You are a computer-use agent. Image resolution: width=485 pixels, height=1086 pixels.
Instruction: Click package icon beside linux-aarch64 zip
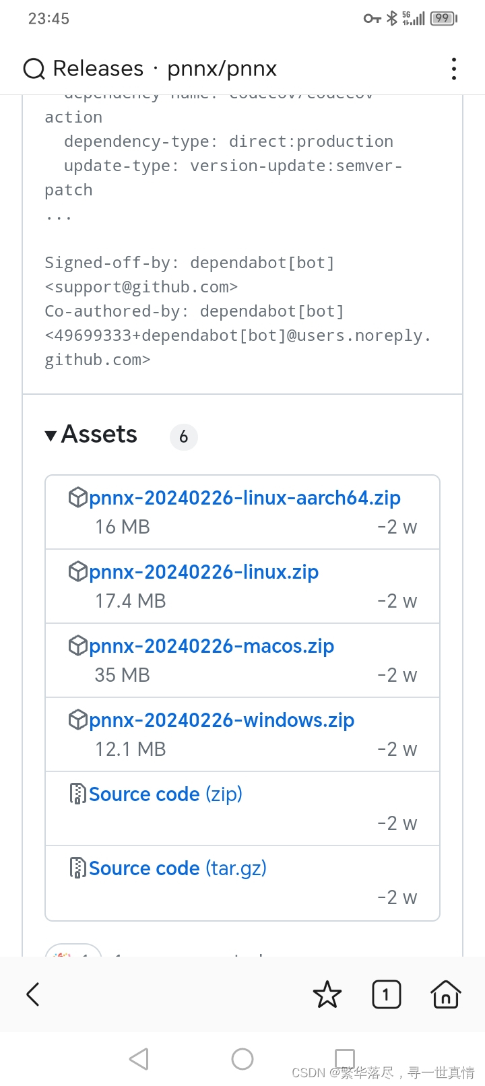click(78, 497)
